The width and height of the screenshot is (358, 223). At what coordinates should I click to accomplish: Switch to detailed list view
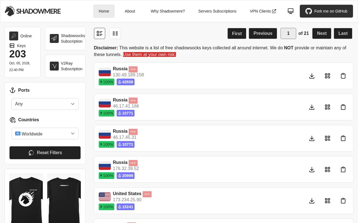(x=100, y=33)
